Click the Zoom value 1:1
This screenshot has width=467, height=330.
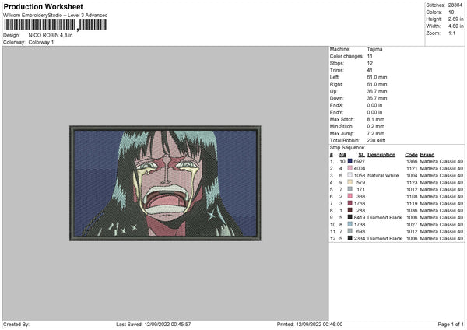point(451,33)
